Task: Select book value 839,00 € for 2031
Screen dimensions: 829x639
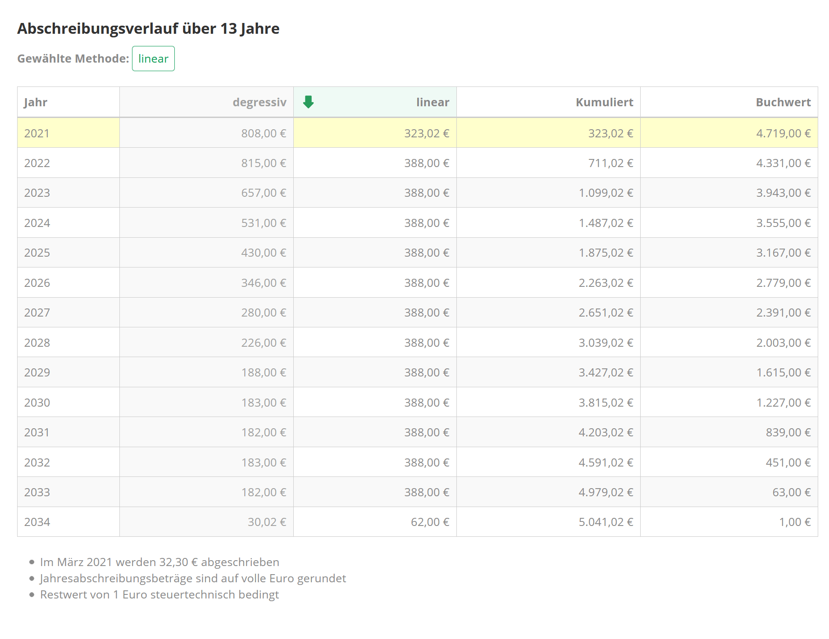Action: [788, 432]
